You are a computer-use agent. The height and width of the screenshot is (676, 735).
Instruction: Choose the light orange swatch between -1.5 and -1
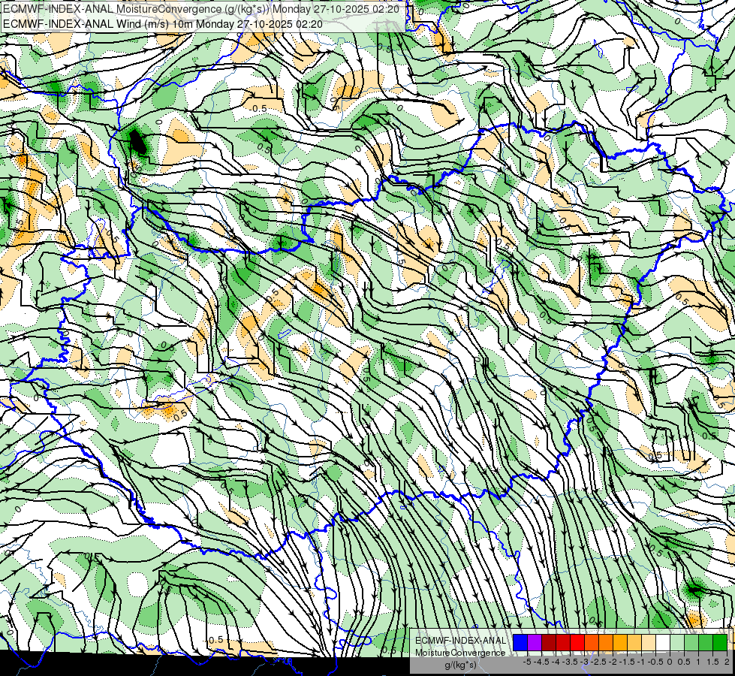634,642
